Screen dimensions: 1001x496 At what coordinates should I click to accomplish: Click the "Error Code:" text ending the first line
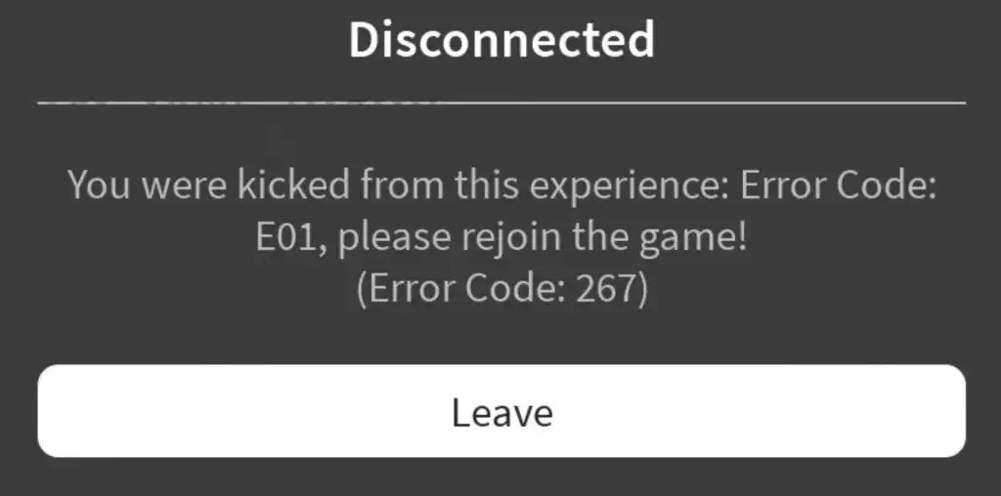(838, 185)
